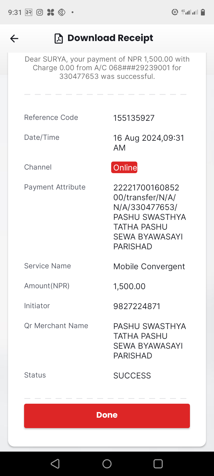Select reference code 155135927
The height and width of the screenshot is (476, 214).
(x=134, y=118)
